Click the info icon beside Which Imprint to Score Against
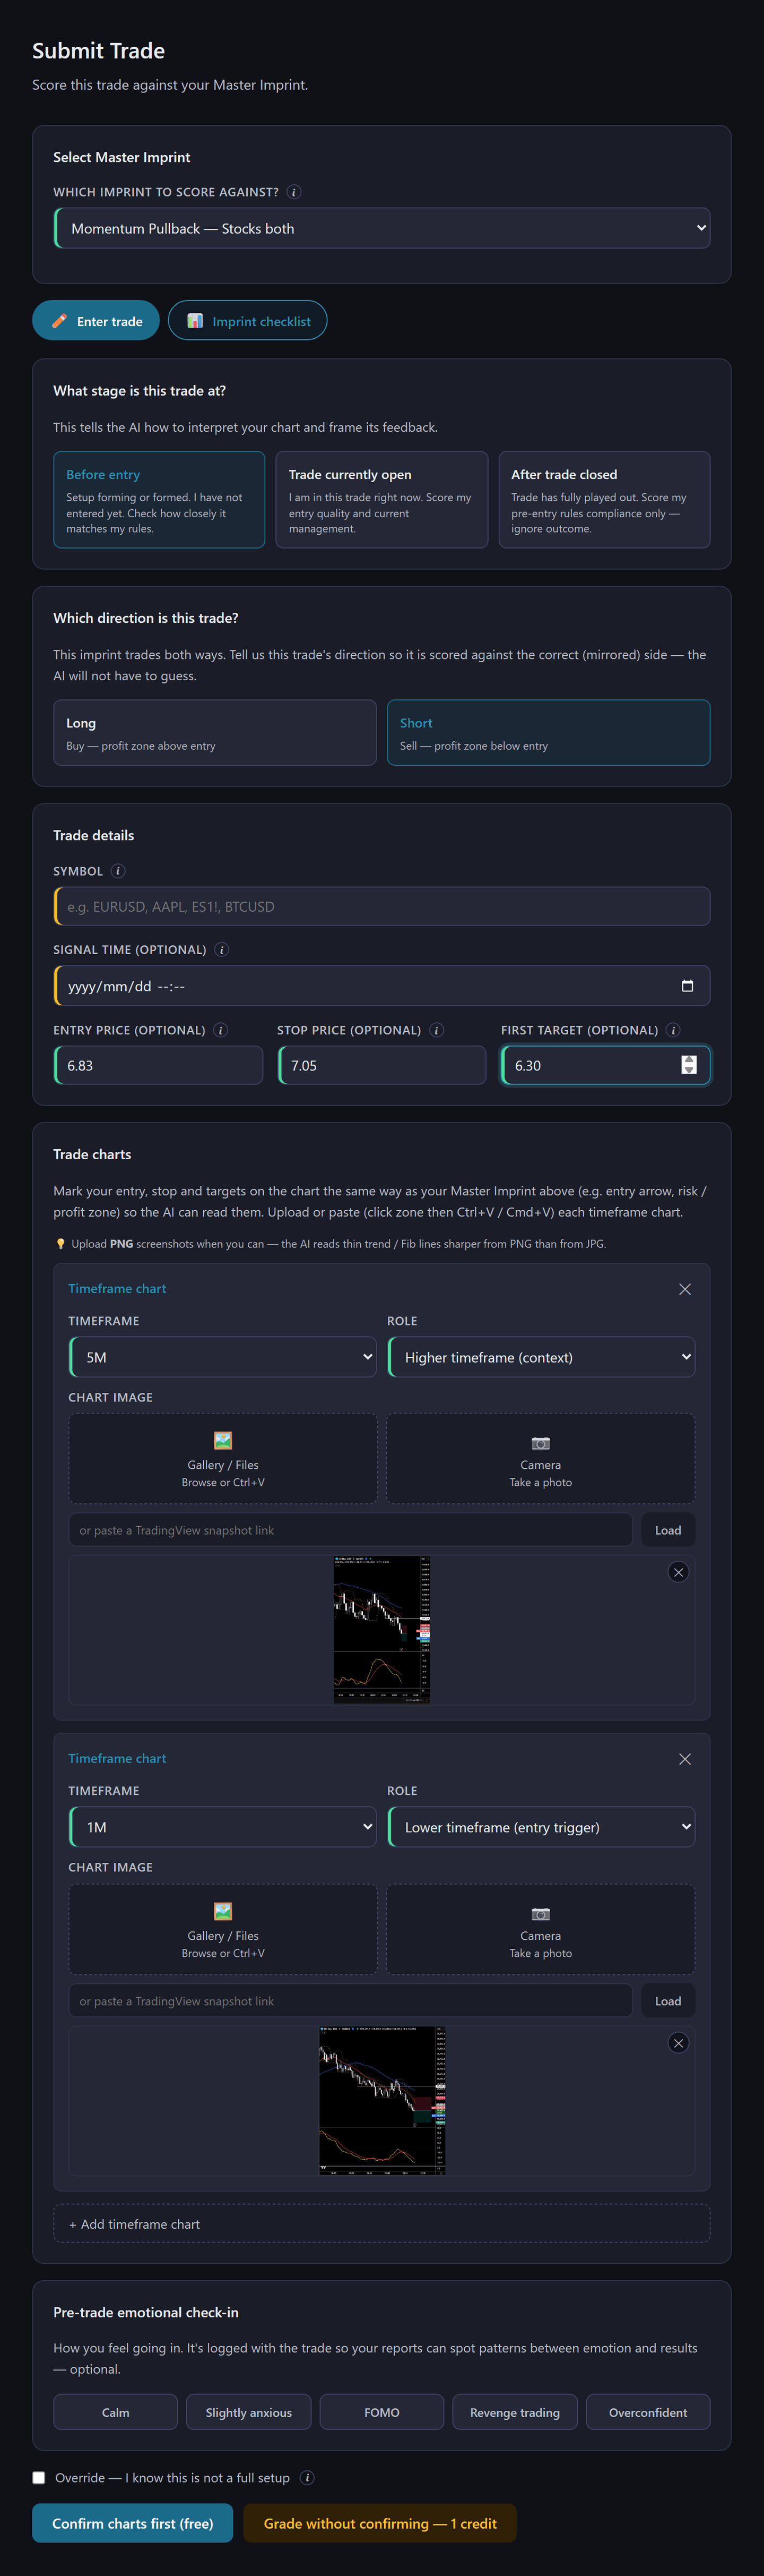 tap(293, 192)
